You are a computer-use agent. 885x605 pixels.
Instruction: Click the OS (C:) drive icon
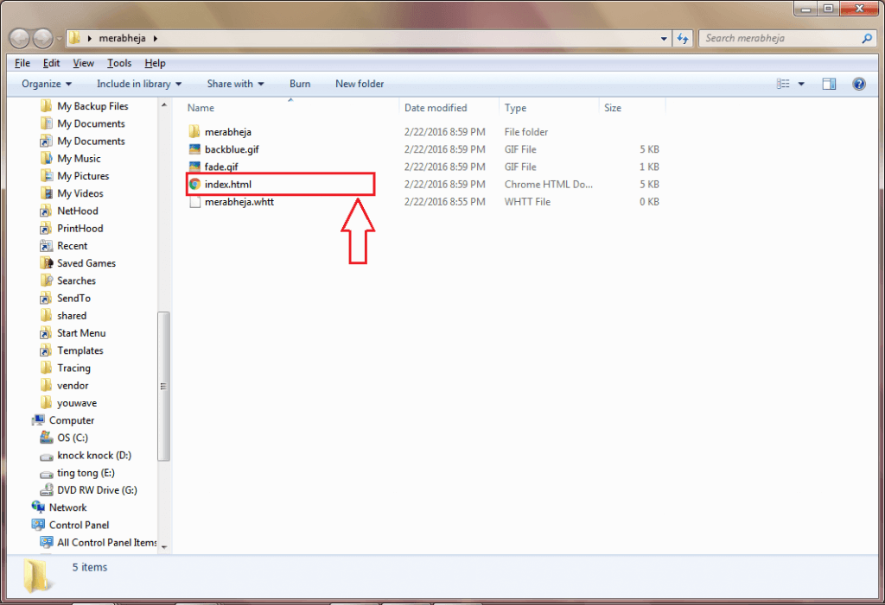47,438
